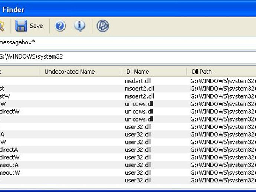Click the PayPal donate icon
The height and width of the screenshot is (192, 256).
coord(103,26)
